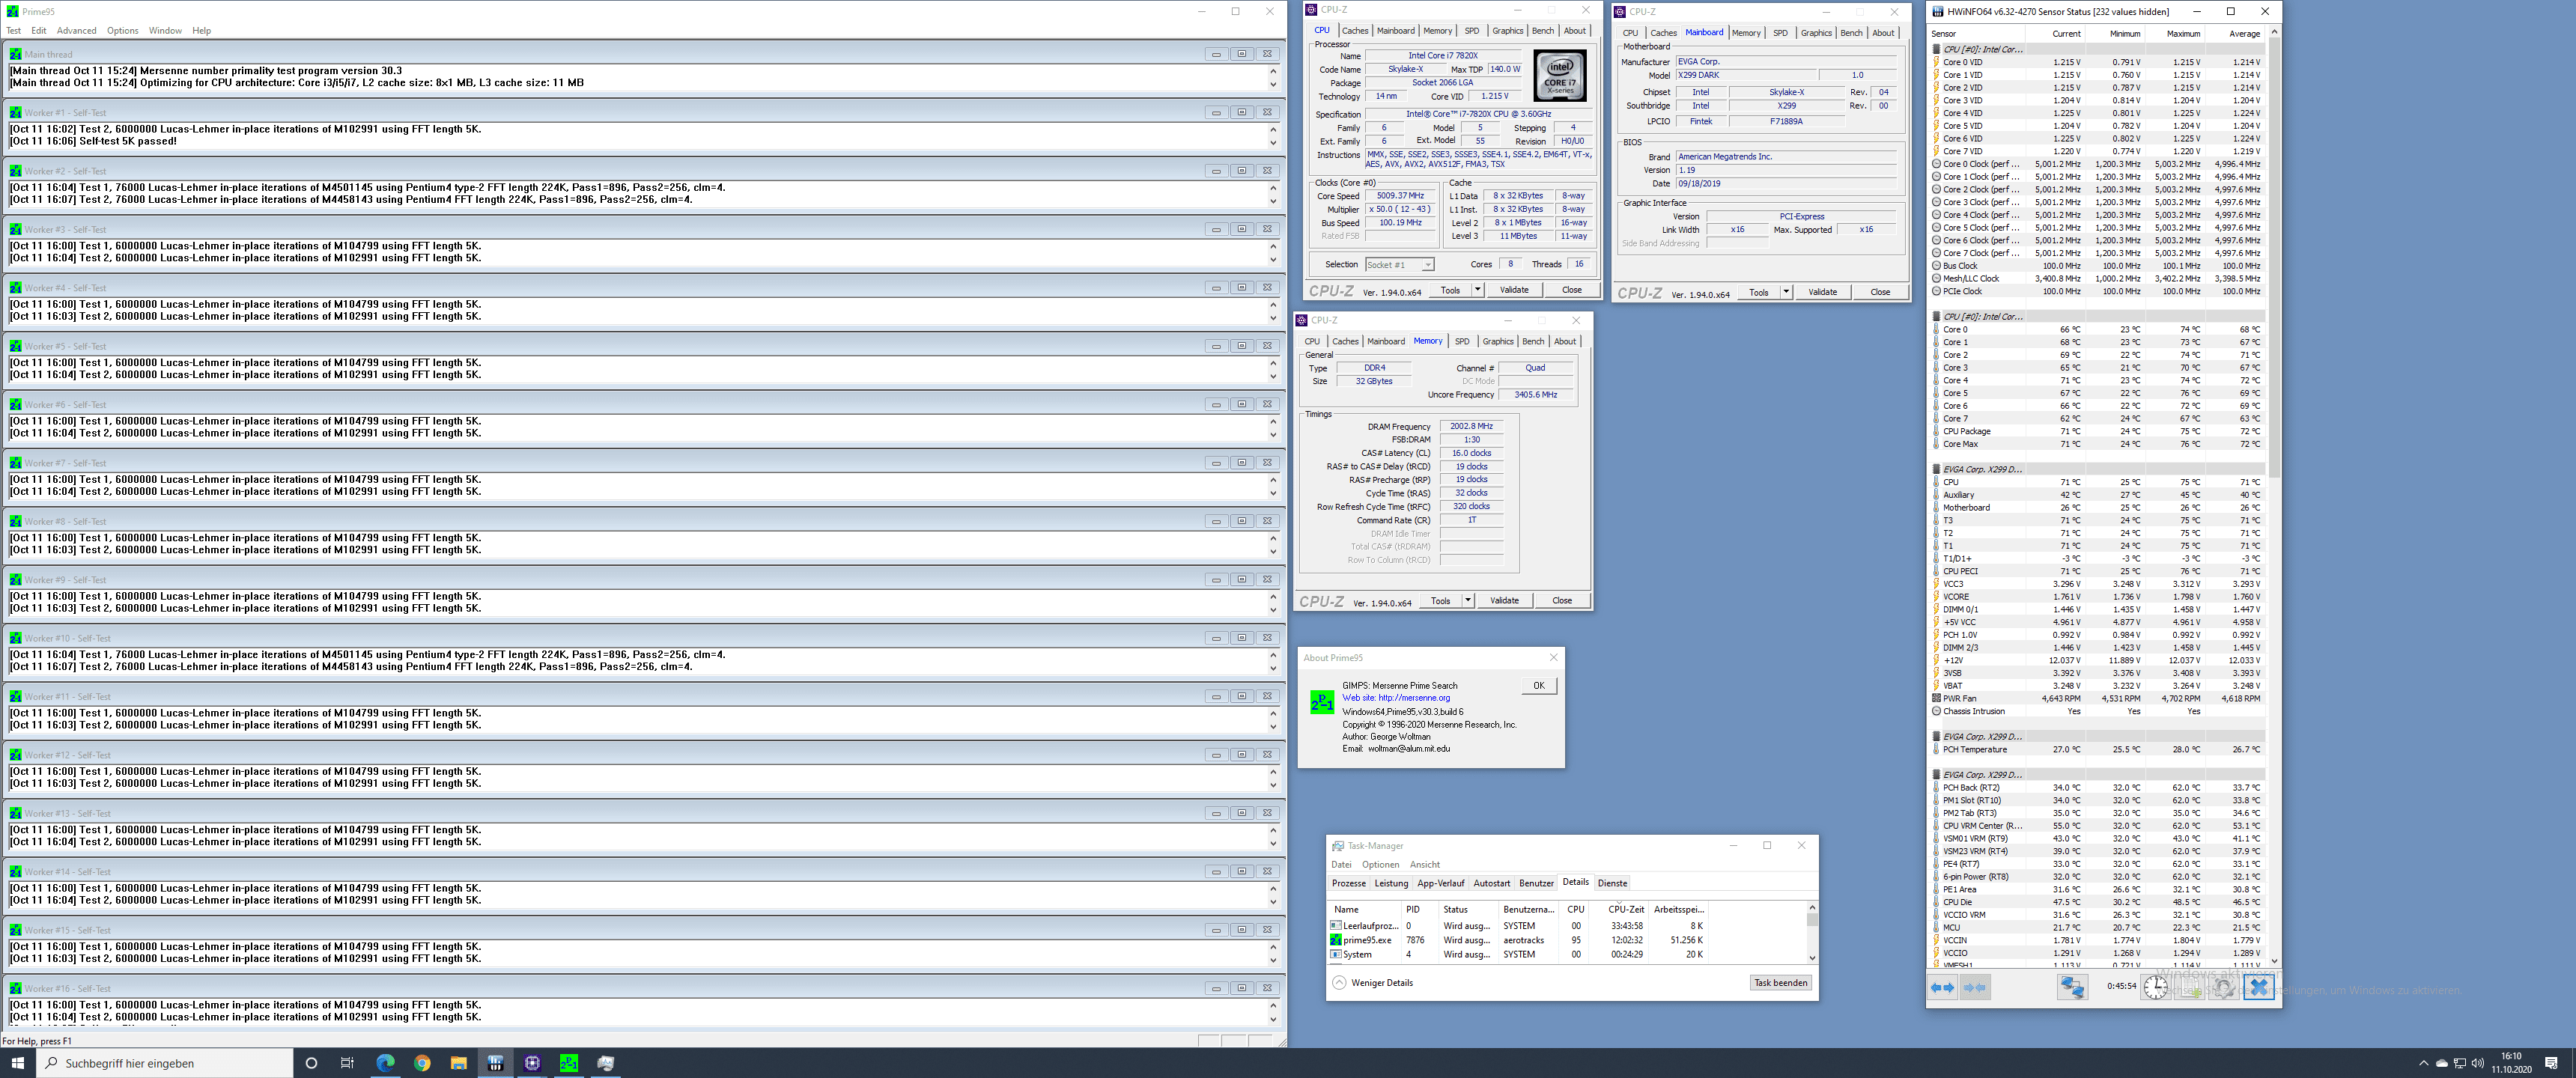Open notification center in system tray
Viewport: 2576px width, 1078px height.
tap(2551, 1063)
